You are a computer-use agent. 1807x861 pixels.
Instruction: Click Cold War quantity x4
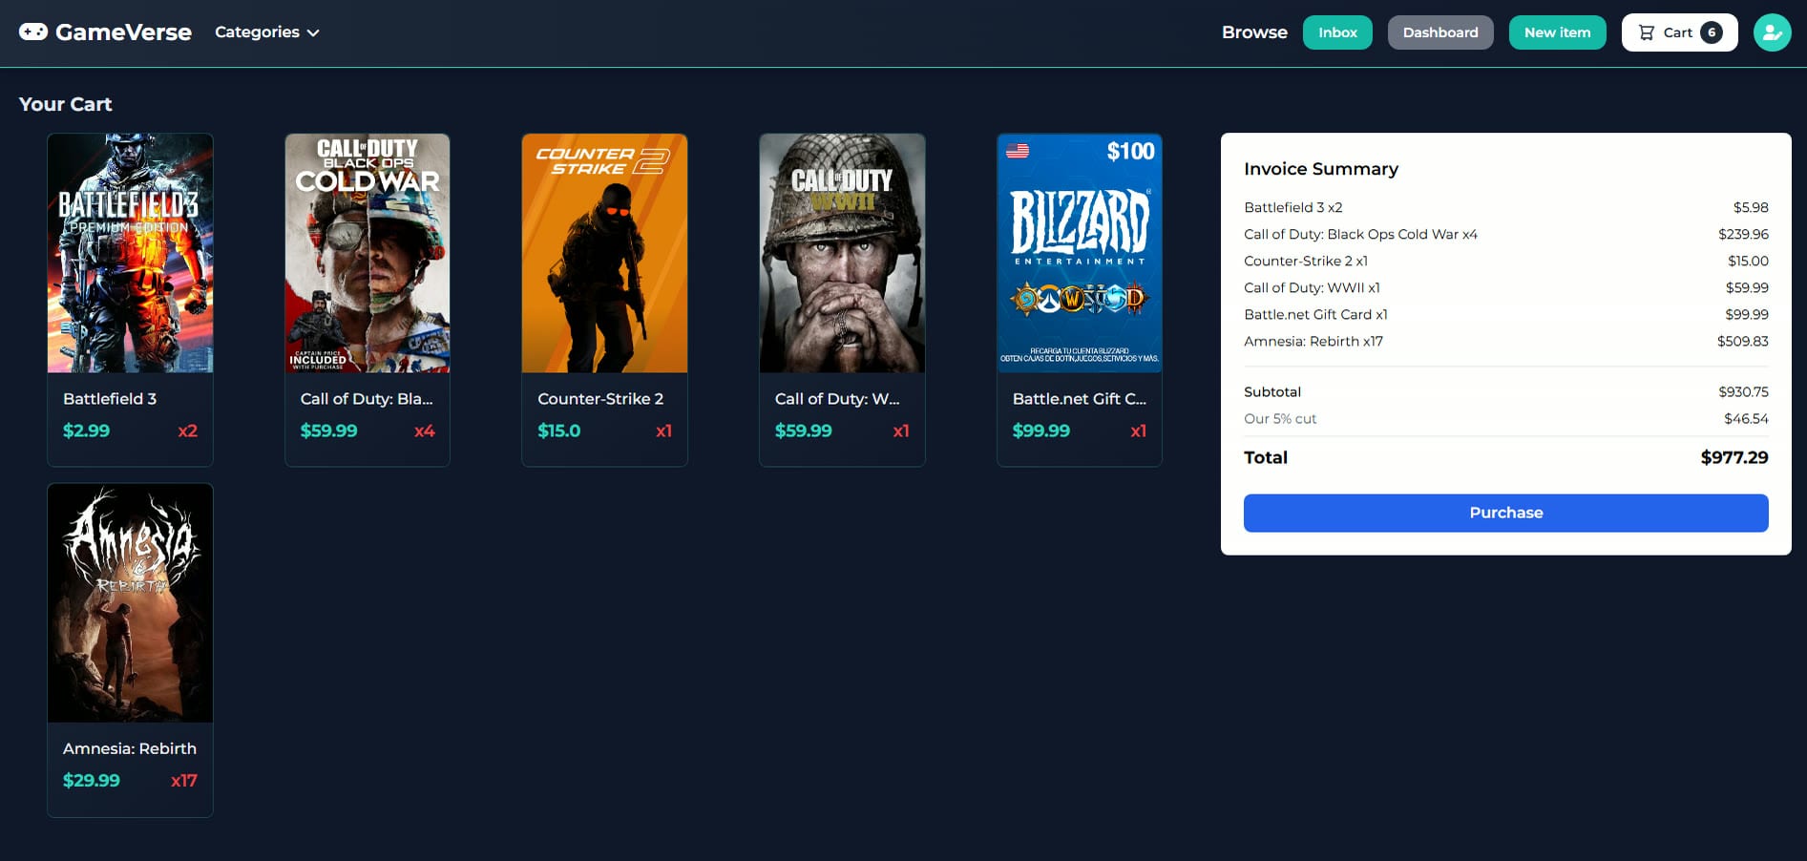pos(425,430)
